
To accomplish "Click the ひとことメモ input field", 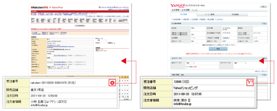I will (x=63, y=73).
